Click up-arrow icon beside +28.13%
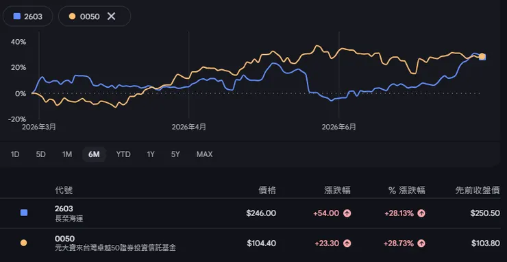 [421, 213]
